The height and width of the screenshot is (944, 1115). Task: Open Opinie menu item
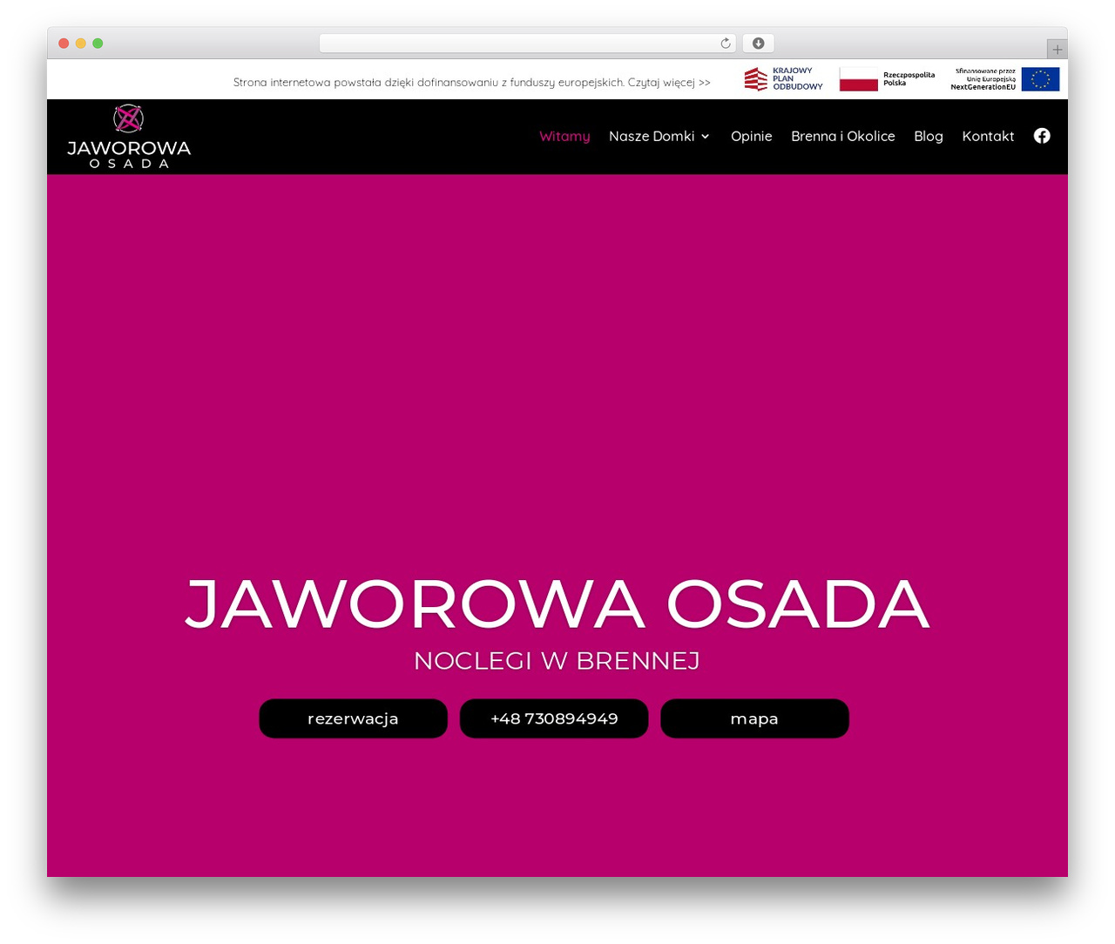751,136
